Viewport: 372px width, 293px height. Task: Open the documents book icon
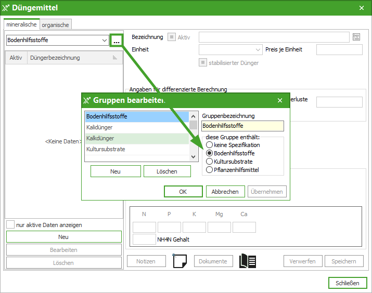click(247, 261)
